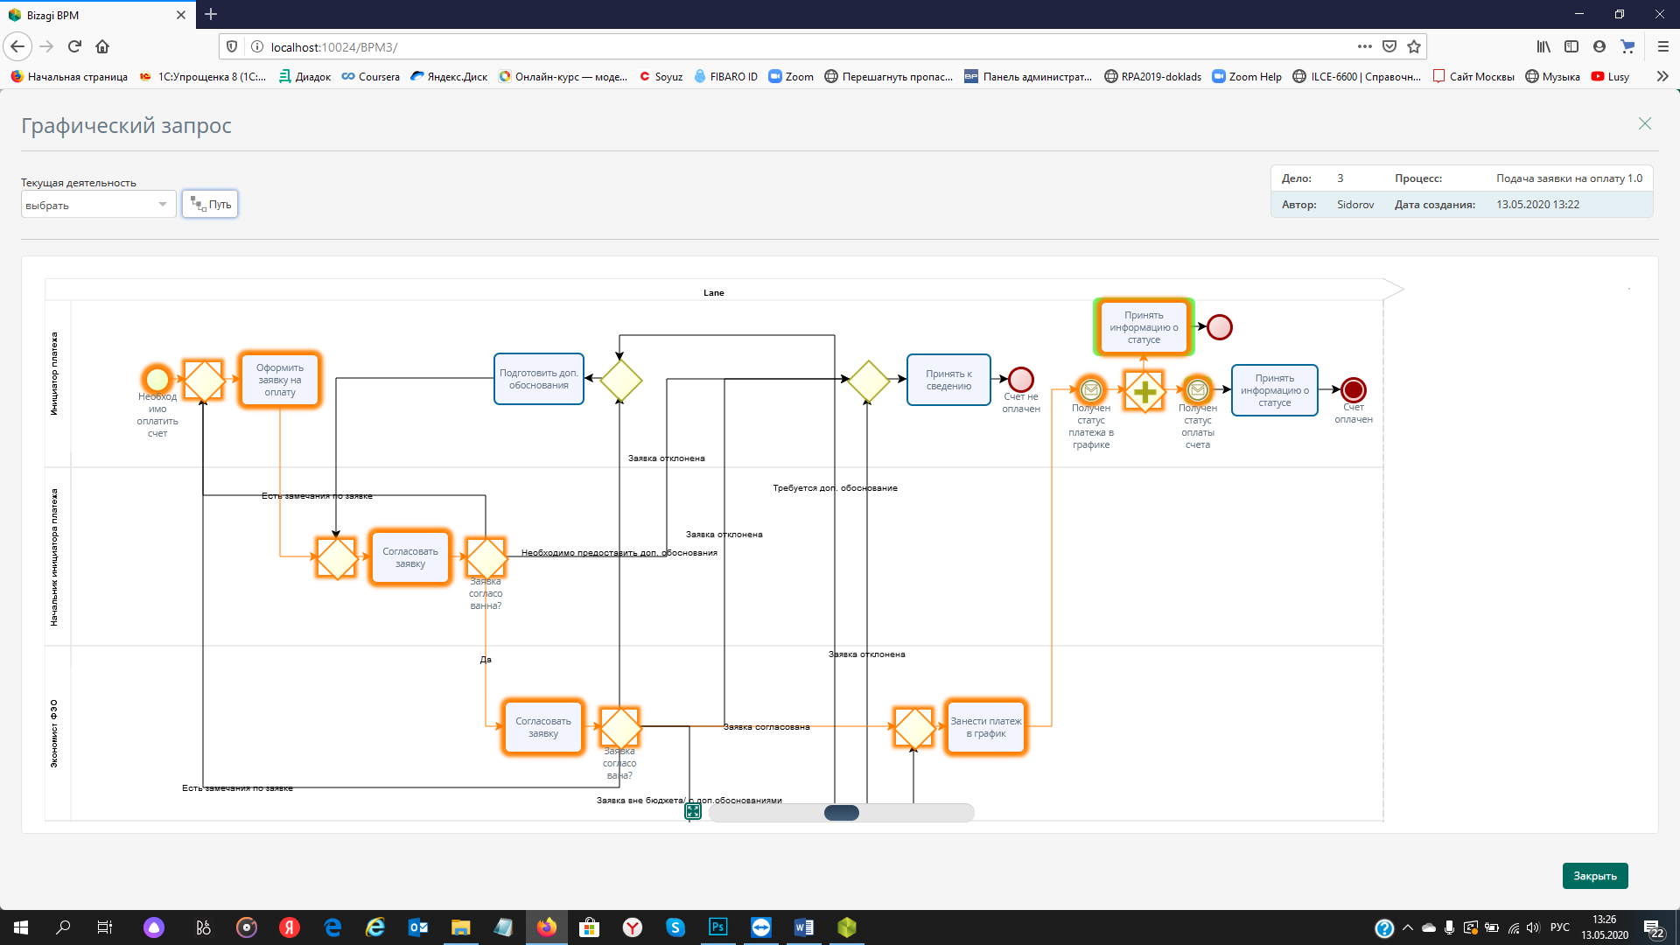The image size is (1680, 945).
Task: Open Firefox hamburger application menu
Action: tap(1662, 46)
